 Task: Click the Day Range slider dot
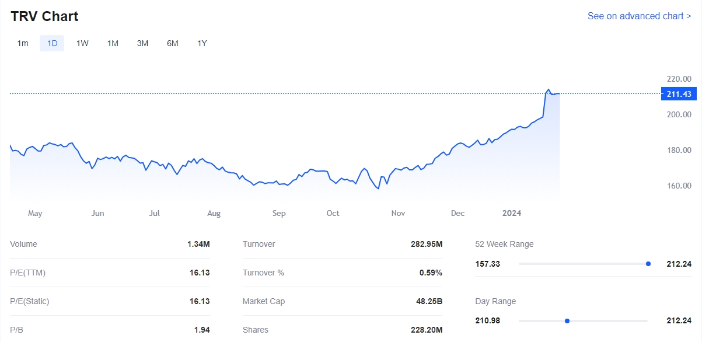(x=567, y=320)
